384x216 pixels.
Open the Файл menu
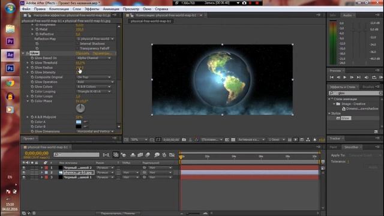pos(26,9)
